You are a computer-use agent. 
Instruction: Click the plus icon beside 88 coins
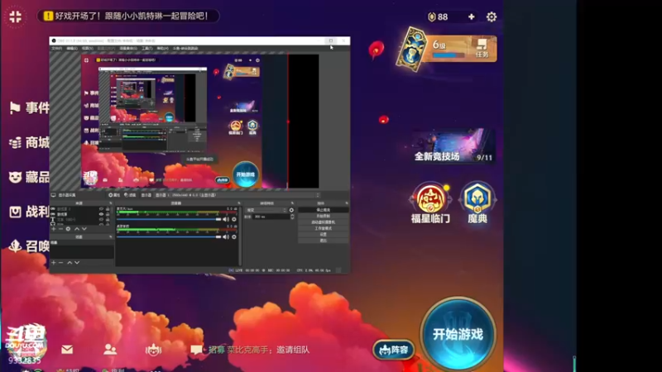click(471, 17)
